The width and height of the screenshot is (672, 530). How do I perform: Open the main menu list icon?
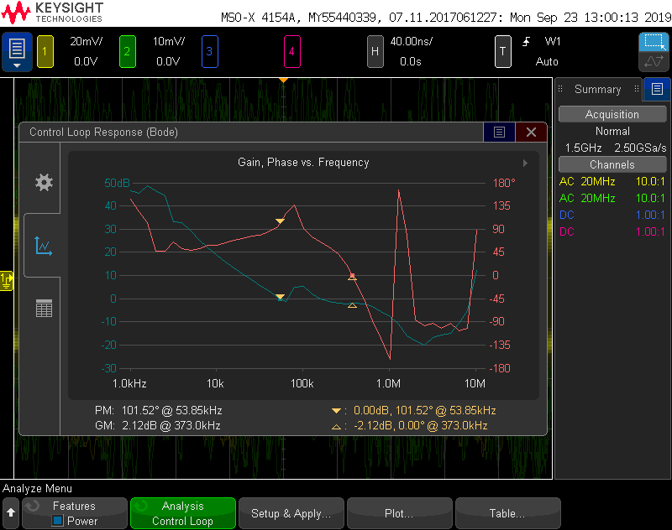click(17, 52)
